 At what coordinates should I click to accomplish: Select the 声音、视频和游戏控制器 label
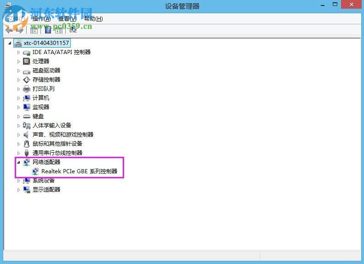[63, 135]
